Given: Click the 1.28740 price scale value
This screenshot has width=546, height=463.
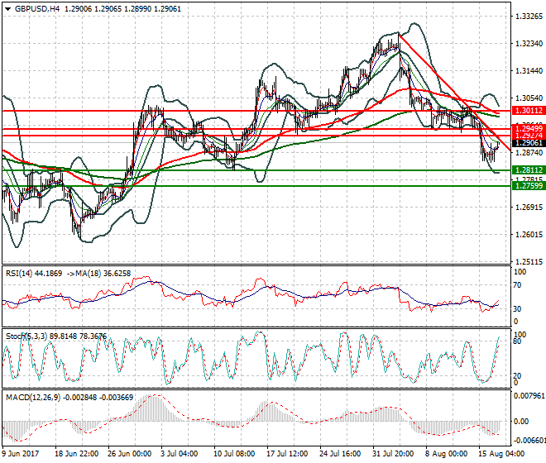Looking at the screenshot, I should 529,152.
